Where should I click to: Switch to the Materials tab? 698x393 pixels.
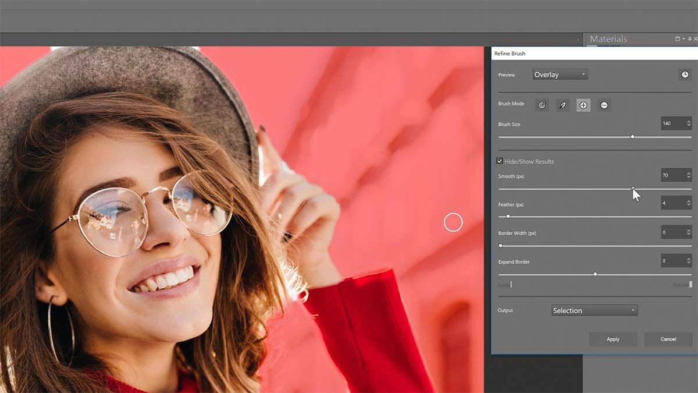(608, 39)
